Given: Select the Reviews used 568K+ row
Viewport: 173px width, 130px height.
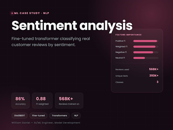Looking at the screenshot, I should [137, 69].
